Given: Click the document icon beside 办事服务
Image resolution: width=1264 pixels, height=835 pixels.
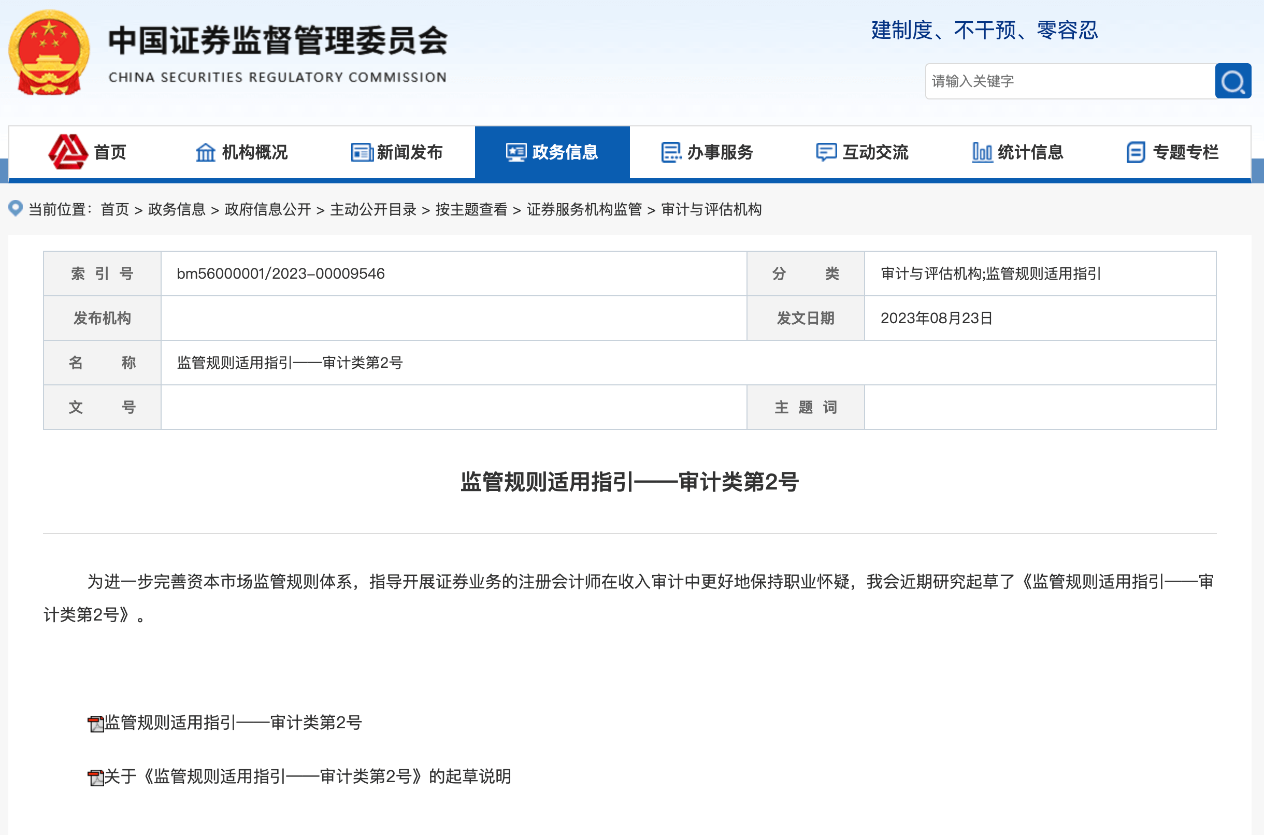Looking at the screenshot, I should (x=671, y=152).
